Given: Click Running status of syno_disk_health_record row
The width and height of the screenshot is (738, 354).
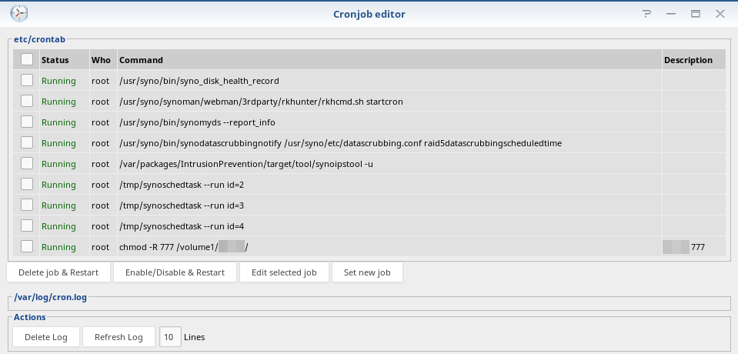Looking at the screenshot, I should (x=58, y=81).
